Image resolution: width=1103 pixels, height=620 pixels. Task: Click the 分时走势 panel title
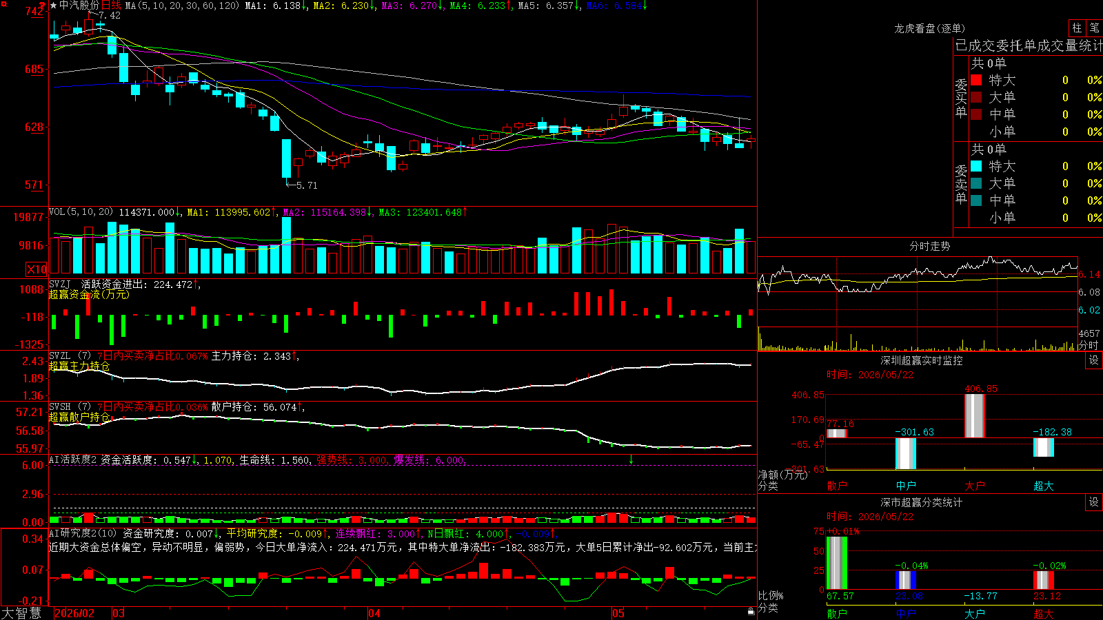(929, 246)
